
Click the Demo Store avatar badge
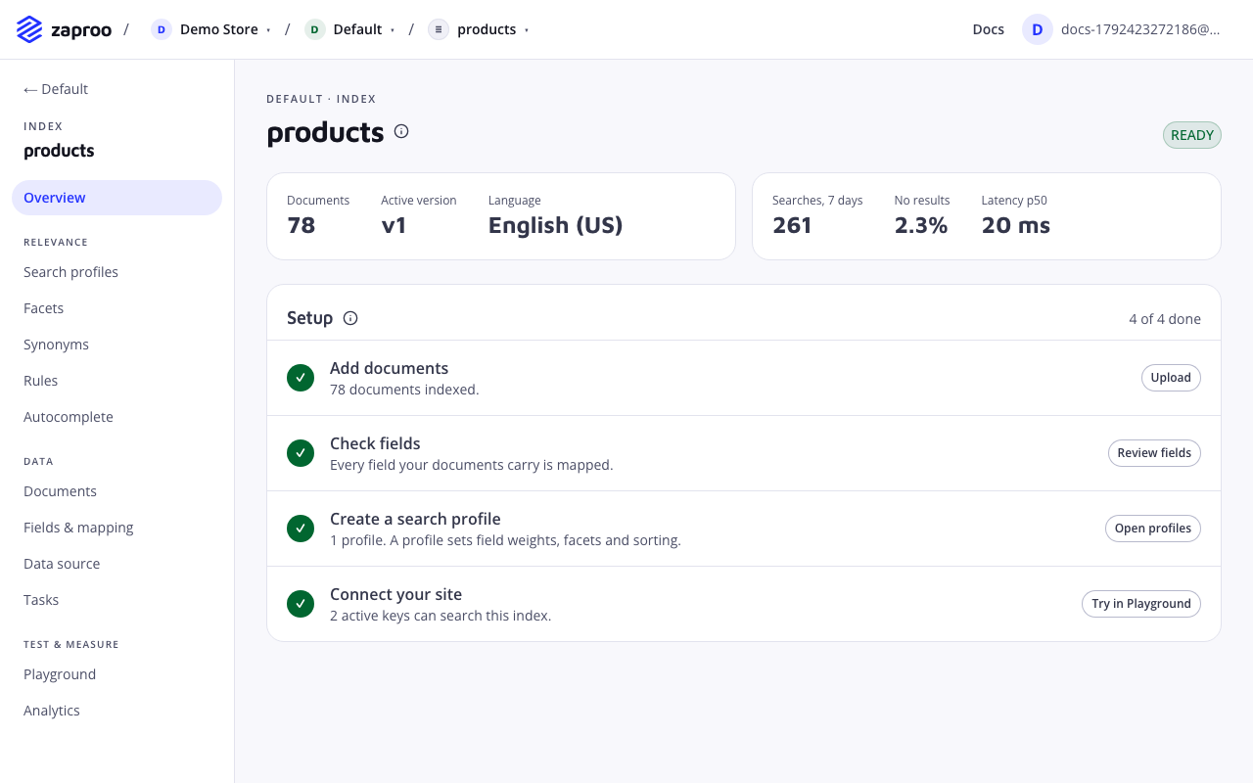pyautogui.click(x=162, y=29)
